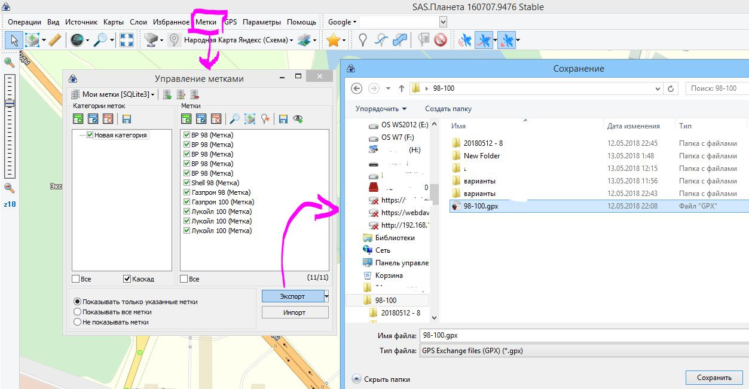This screenshot has height=389, width=749.
Task: Click the zoom level slider handle
Action: (9, 103)
